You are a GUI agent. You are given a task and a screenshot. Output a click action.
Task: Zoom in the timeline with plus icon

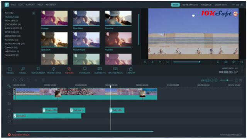(216, 80)
